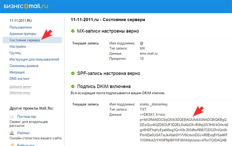Click the v=DKIM1; k=rsa; text

[153, 115]
